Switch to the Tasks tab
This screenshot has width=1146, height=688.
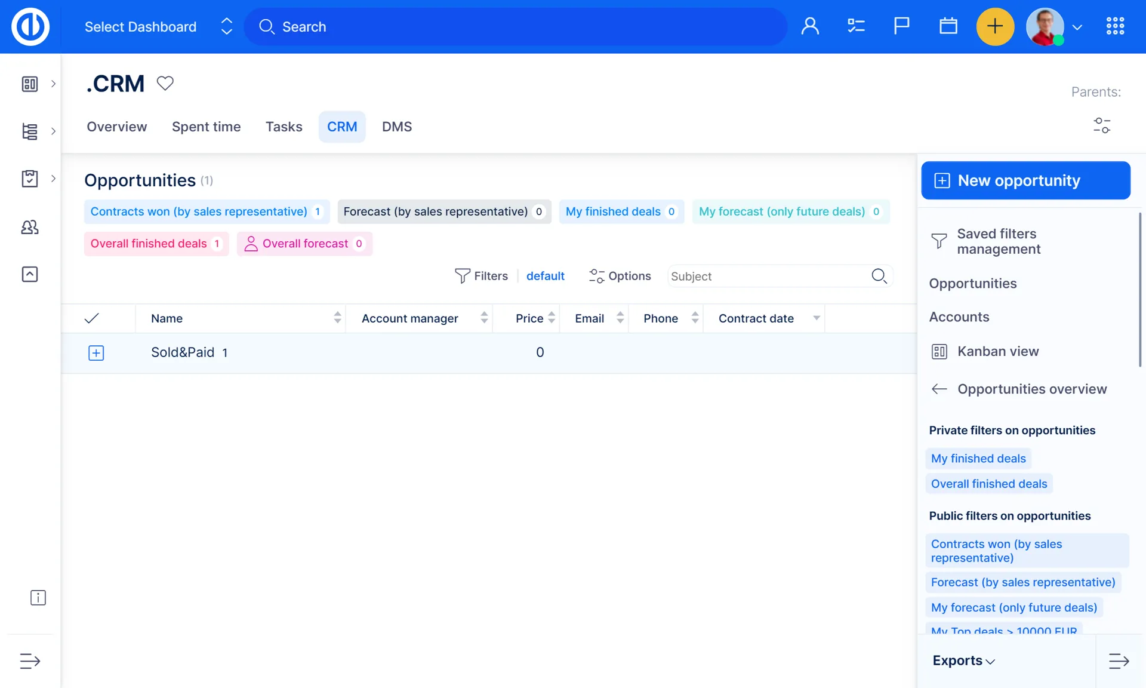pos(284,127)
